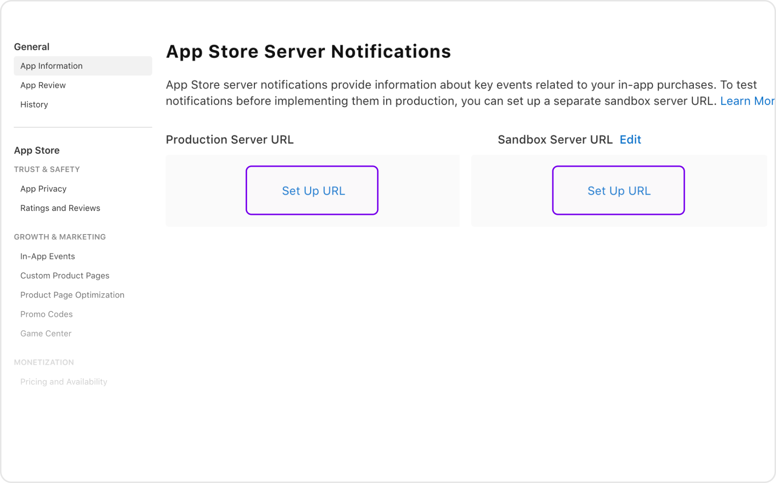Click Set Up URL under Production Server URL

pyautogui.click(x=312, y=190)
